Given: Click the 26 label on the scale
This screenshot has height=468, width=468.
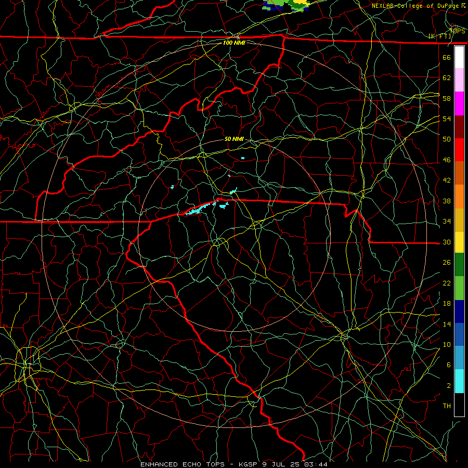Looking at the screenshot, I should pos(447,263).
